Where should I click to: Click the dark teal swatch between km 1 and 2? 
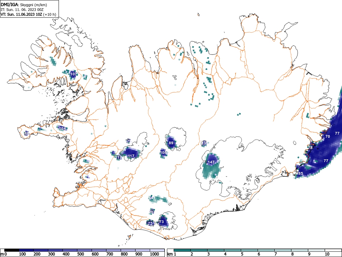(x=182, y=250)
